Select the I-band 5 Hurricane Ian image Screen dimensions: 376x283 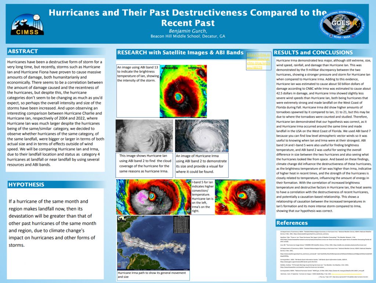[x=153, y=197]
